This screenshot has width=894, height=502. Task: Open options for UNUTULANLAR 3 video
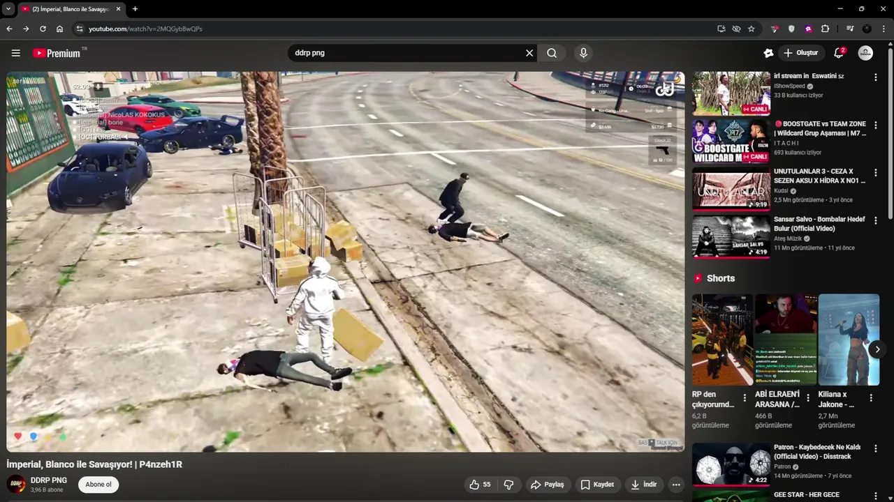pos(875,172)
